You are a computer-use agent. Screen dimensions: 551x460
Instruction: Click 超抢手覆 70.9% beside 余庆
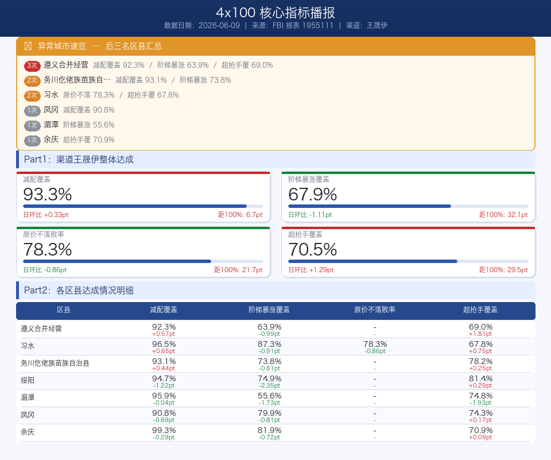pyautogui.click(x=89, y=140)
